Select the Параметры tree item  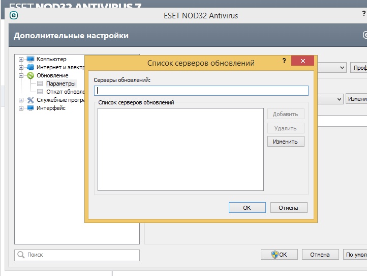point(61,84)
